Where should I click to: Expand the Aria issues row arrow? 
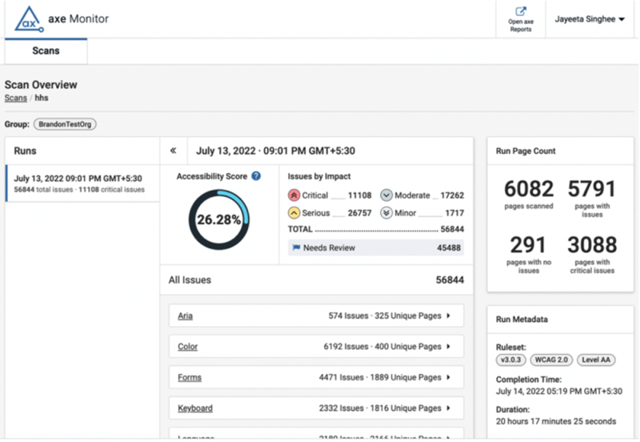(x=449, y=316)
